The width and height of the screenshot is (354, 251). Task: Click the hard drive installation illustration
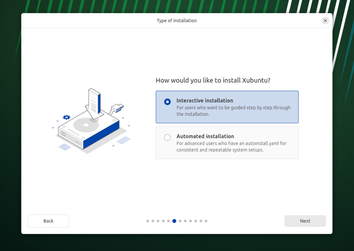click(x=91, y=121)
